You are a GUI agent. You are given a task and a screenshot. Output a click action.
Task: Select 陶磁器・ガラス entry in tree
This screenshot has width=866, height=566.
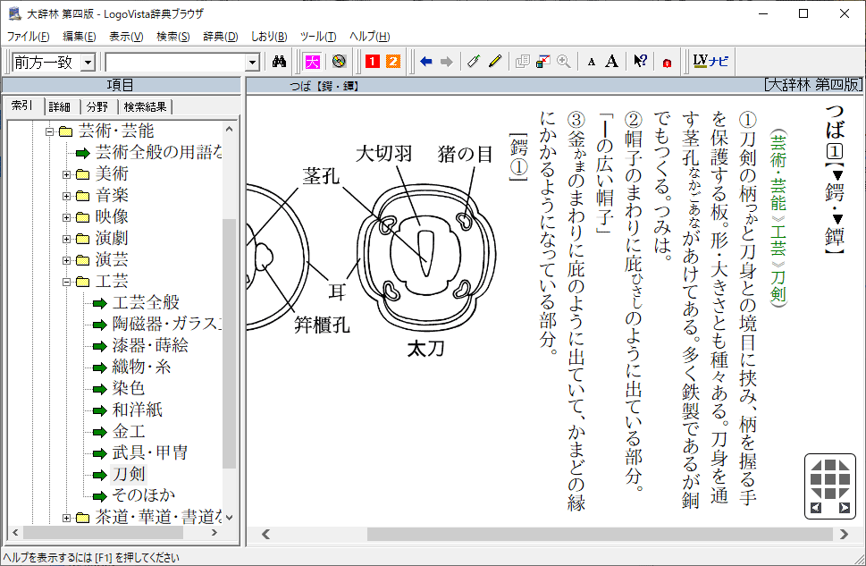(167, 324)
